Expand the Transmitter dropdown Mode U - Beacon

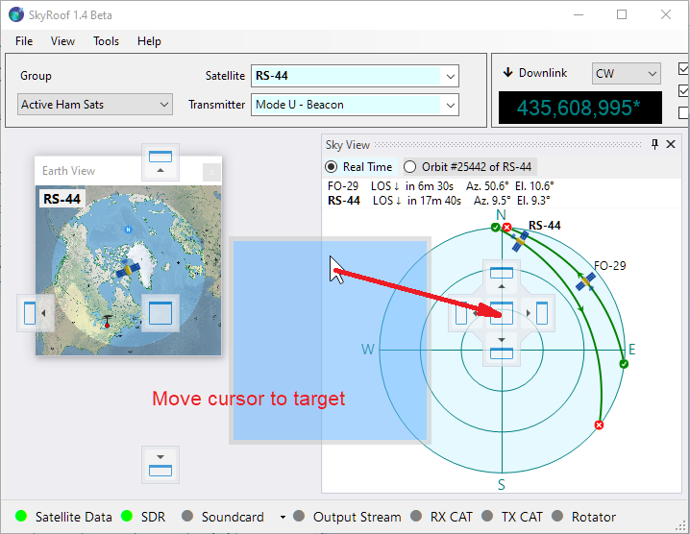coord(355,105)
